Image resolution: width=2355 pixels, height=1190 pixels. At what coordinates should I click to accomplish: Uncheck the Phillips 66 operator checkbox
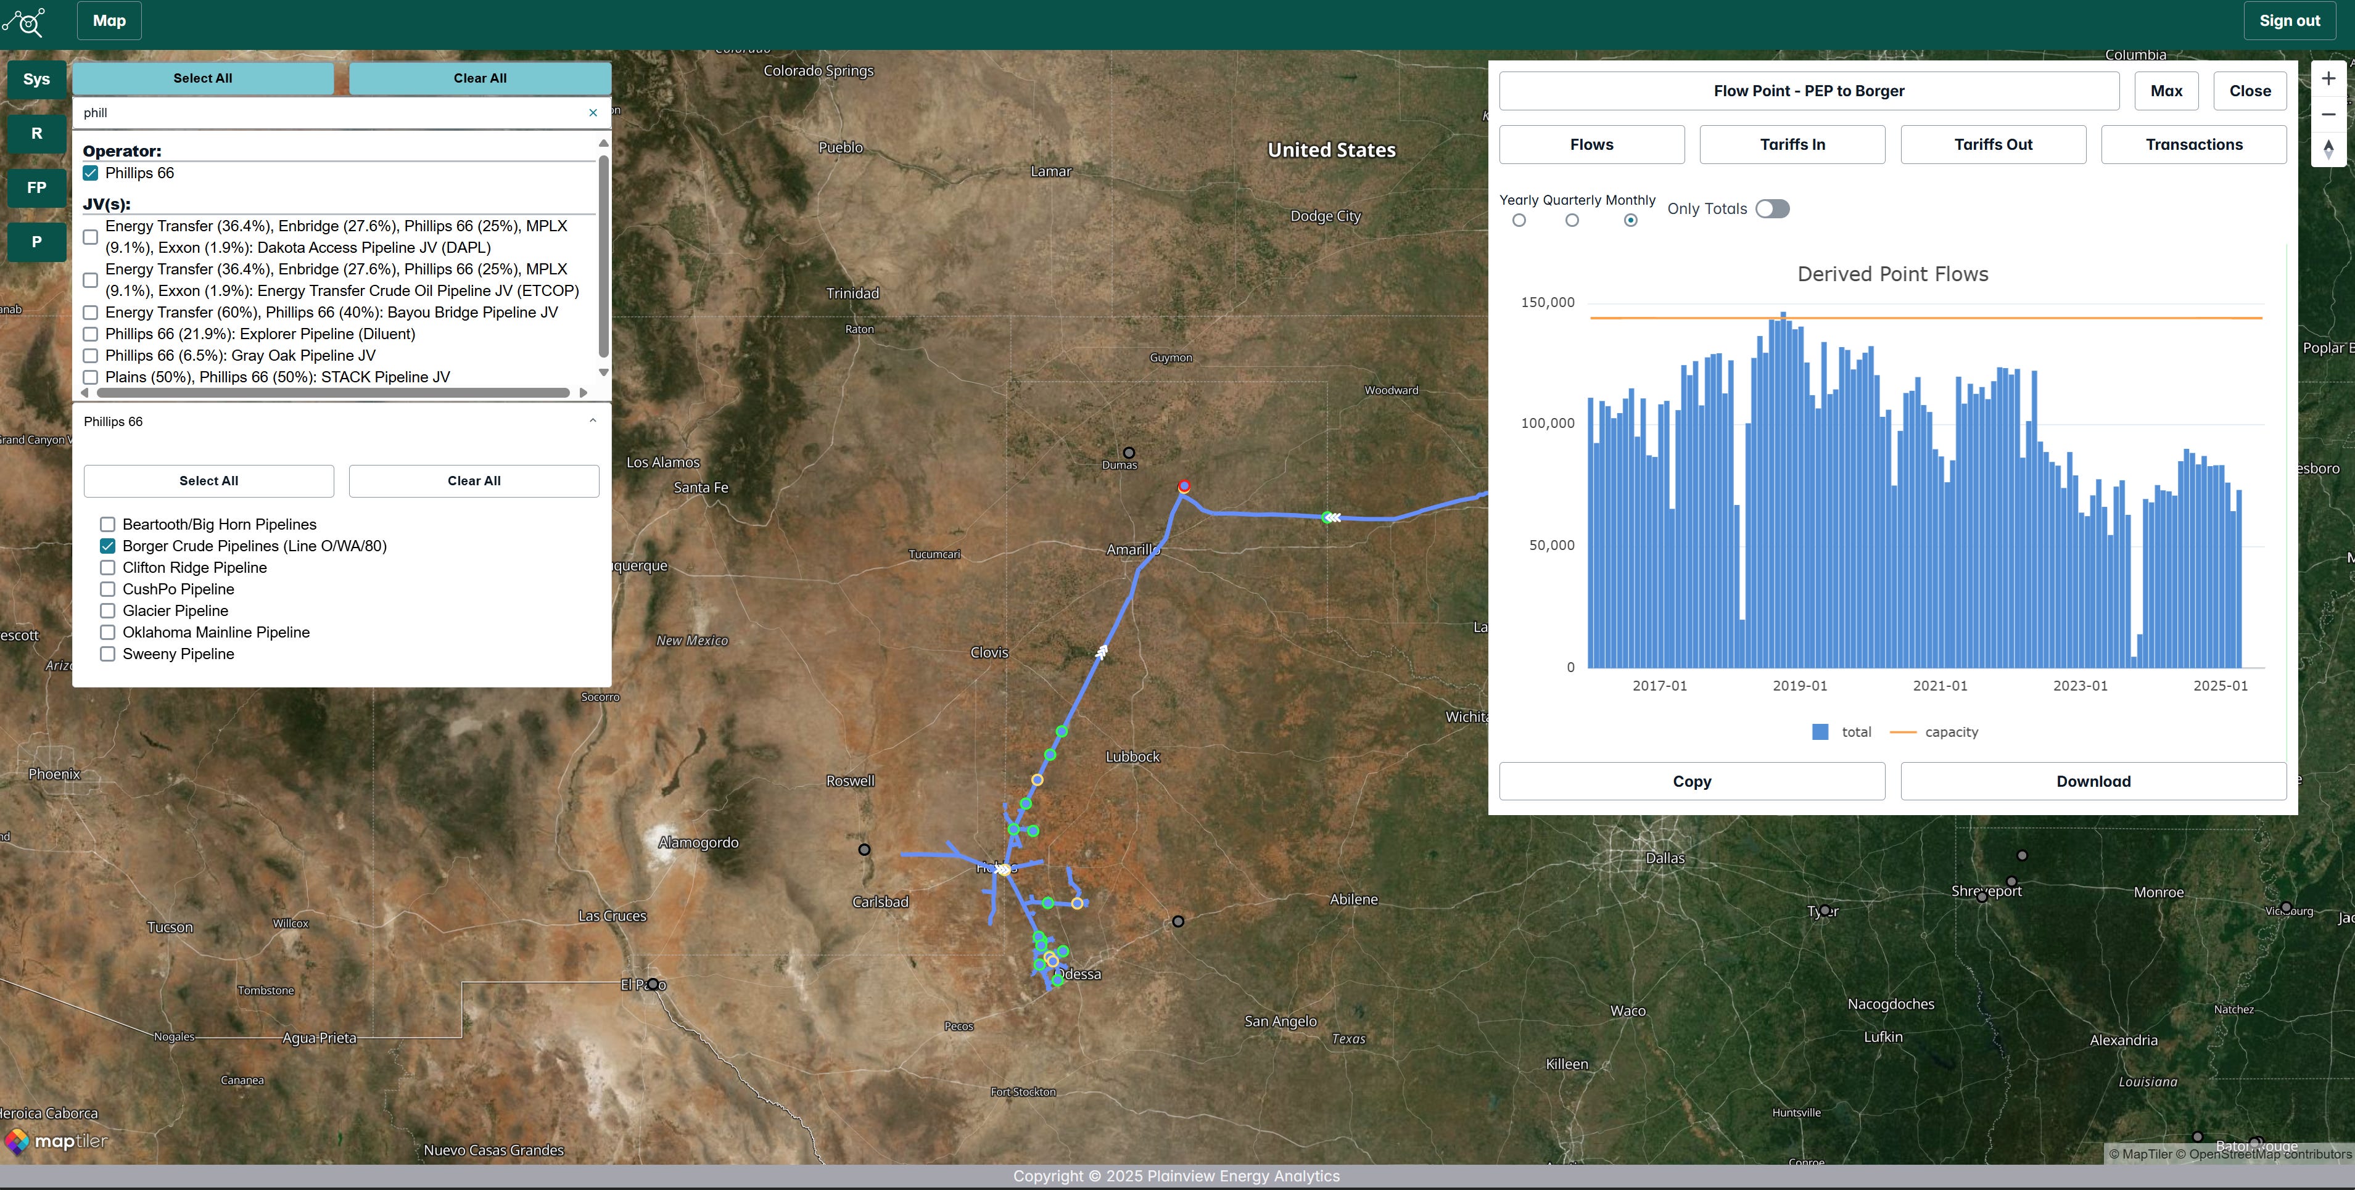91,173
